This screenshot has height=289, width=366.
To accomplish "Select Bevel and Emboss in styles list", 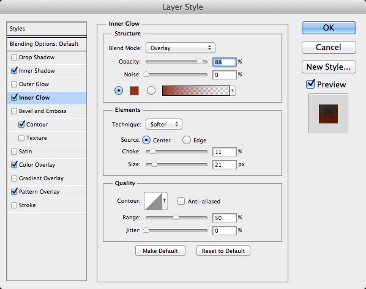I will 42,111.
